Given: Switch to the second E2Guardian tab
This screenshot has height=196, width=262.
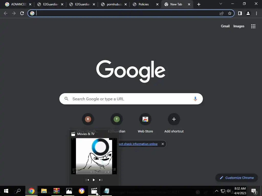Looking at the screenshot, I should coord(81,4).
